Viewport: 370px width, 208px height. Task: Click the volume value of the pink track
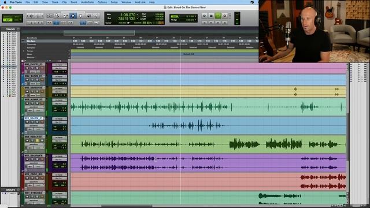click(x=56, y=72)
